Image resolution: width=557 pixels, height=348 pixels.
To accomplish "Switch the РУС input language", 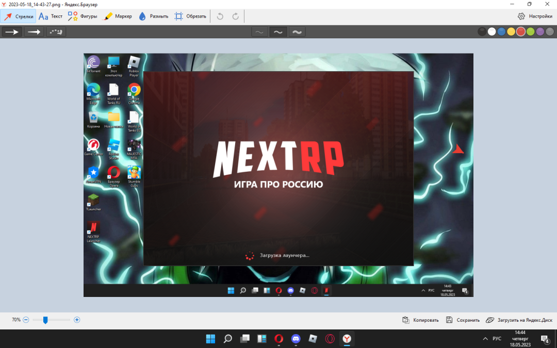I will tap(497, 339).
